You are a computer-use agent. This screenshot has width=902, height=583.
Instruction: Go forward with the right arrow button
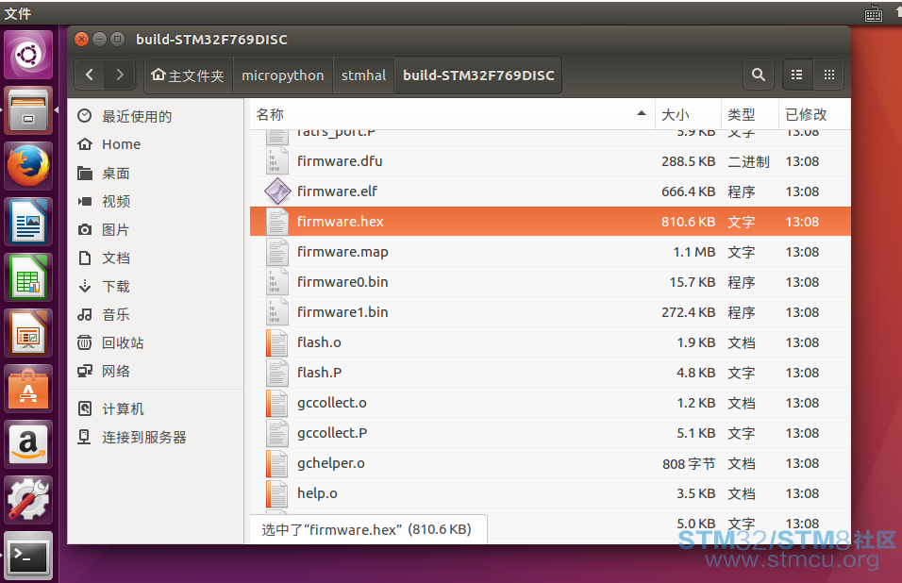[x=120, y=75]
